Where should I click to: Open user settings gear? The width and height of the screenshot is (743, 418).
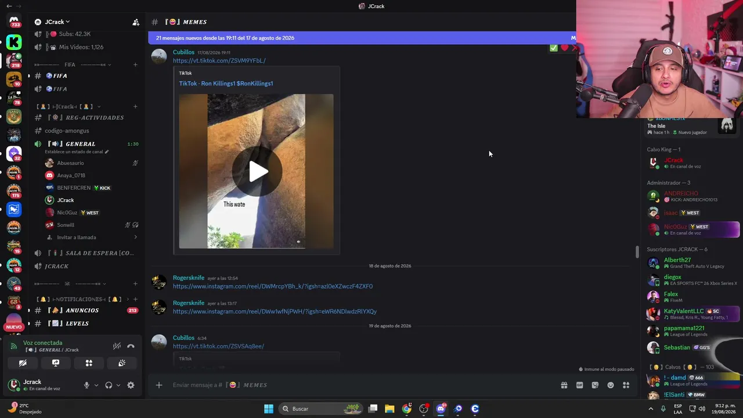click(131, 385)
